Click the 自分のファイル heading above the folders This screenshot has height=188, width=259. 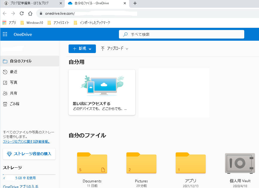(x=87, y=135)
